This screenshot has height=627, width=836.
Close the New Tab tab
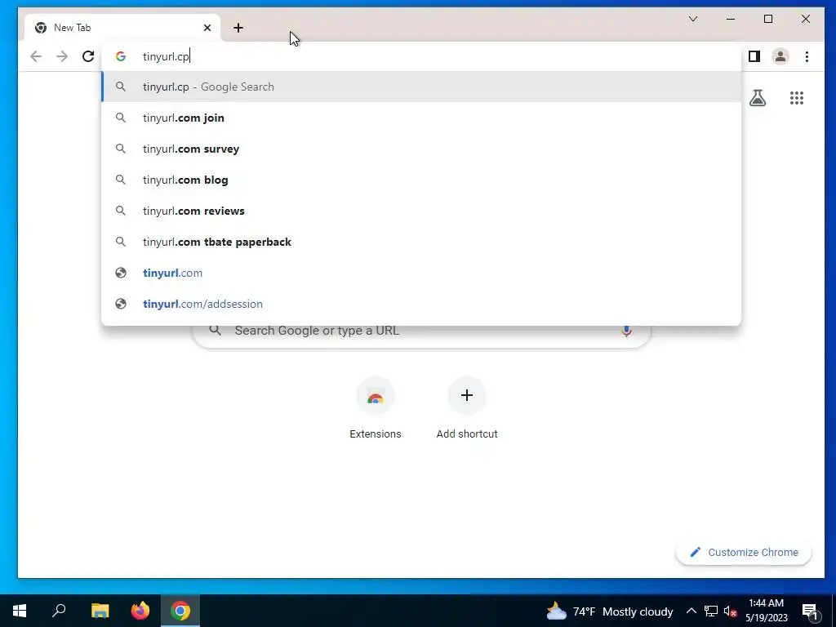pos(207,28)
